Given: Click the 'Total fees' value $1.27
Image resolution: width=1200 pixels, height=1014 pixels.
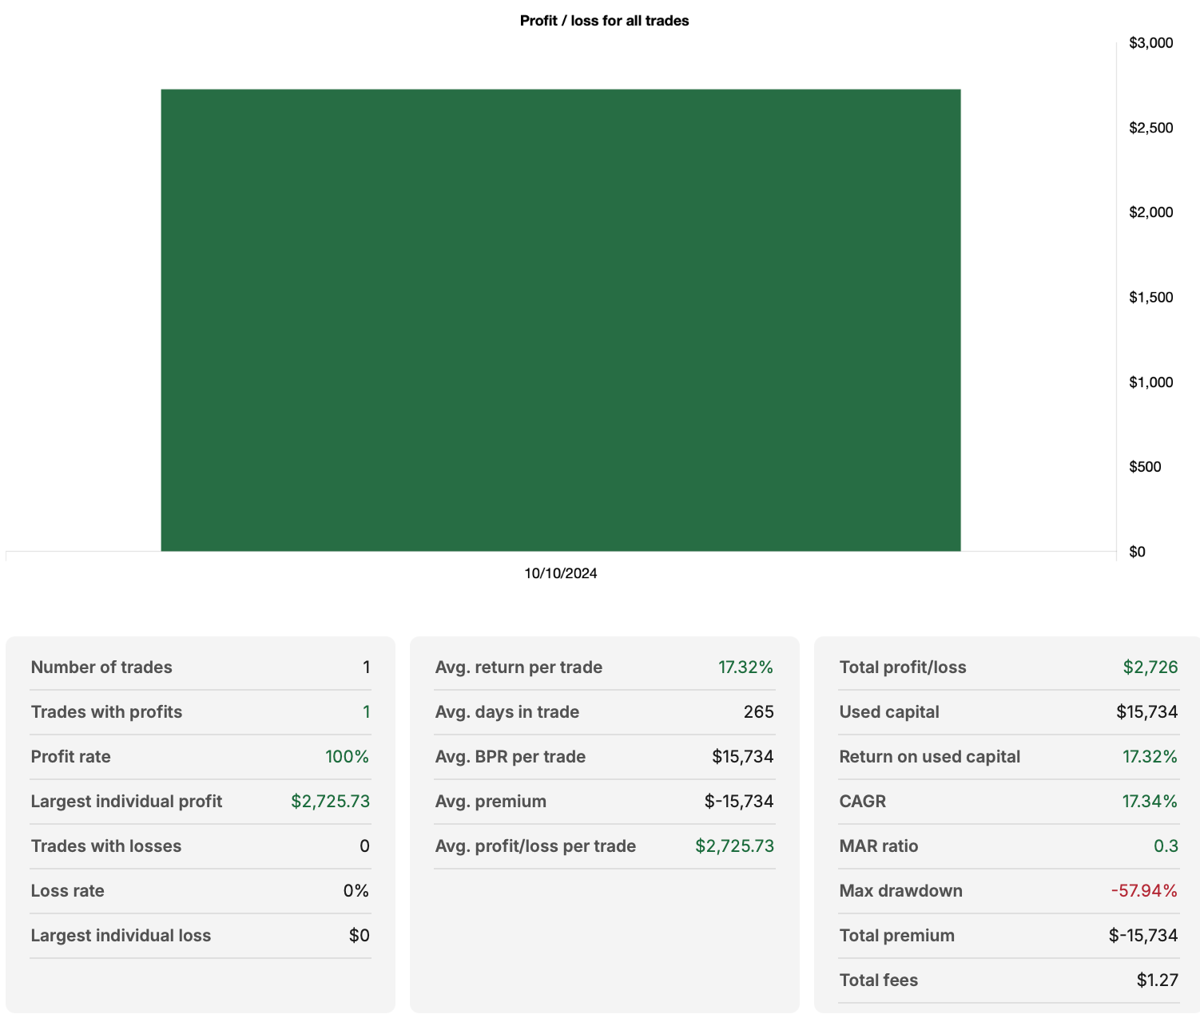Looking at the screenshot, I should pos(1158,980).
